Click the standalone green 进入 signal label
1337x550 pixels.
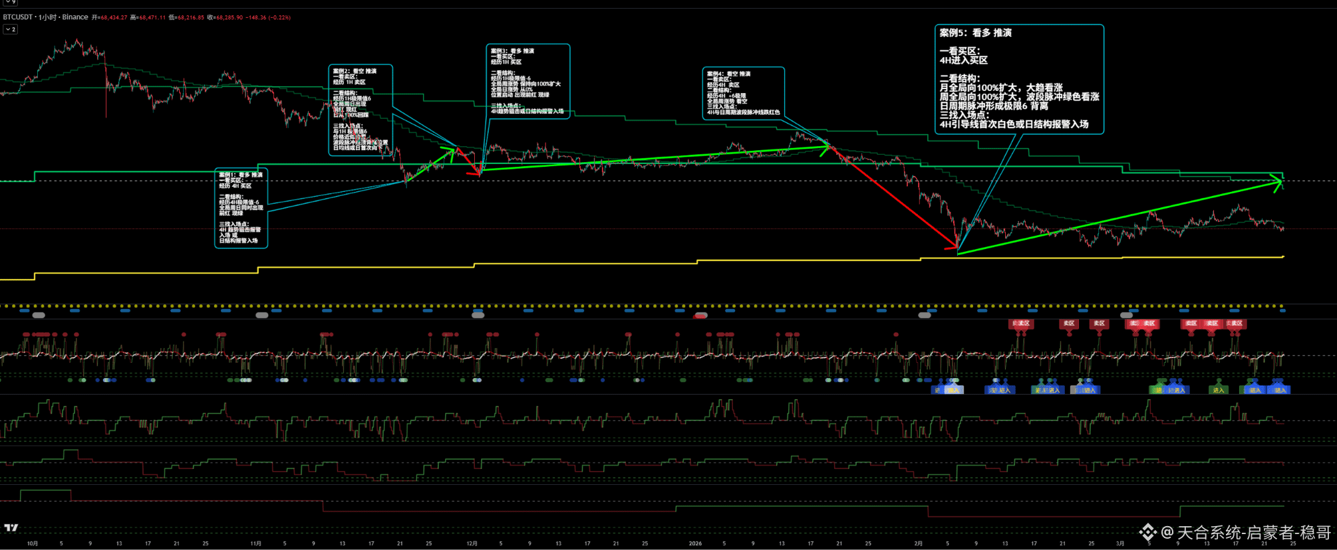point(1218,390)
